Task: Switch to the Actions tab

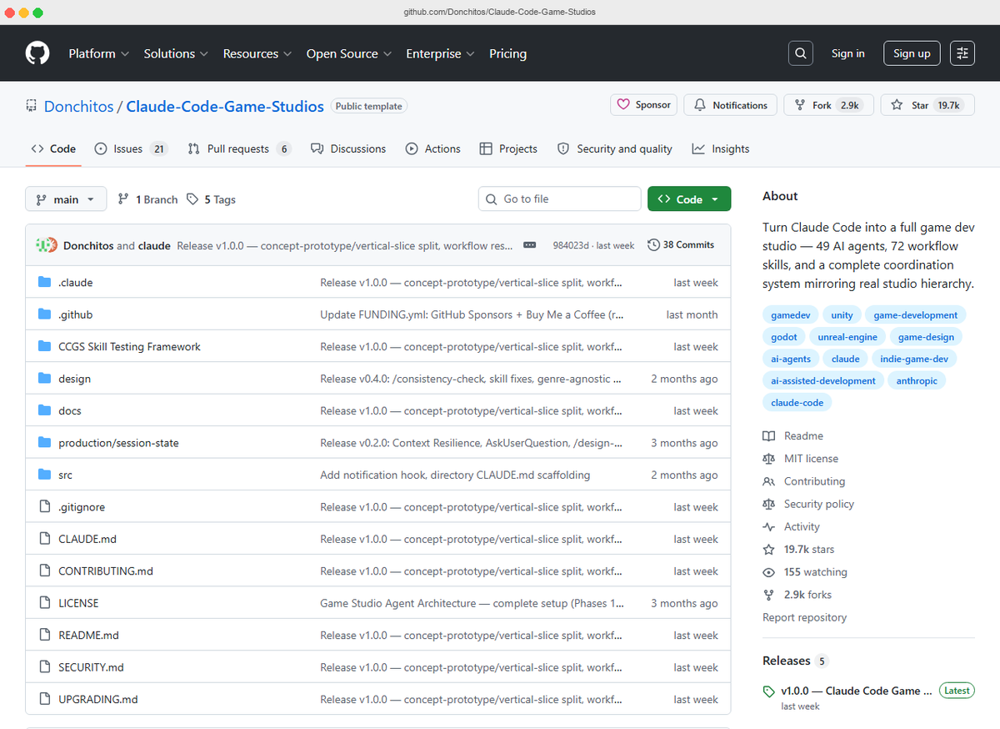Action: (x=432, y=148)
